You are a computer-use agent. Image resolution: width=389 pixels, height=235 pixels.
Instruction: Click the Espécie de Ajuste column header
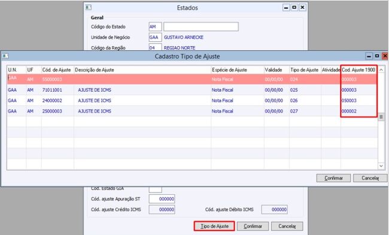tap(238, 70)
